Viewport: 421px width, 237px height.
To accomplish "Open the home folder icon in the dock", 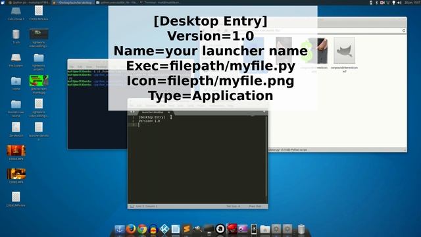I will pyautogui.click(x=264, y=229).
